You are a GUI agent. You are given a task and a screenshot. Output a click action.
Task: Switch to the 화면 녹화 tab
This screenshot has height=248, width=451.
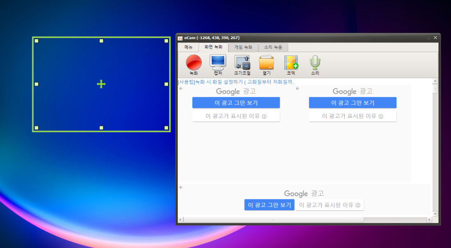pos(213,48)
